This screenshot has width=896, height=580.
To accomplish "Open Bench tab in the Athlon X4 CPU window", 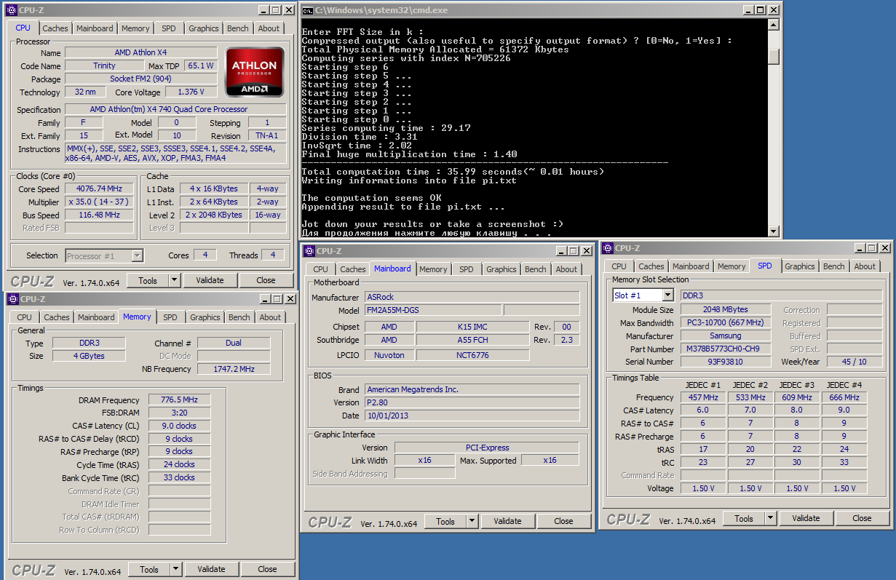I will [238, 28].
